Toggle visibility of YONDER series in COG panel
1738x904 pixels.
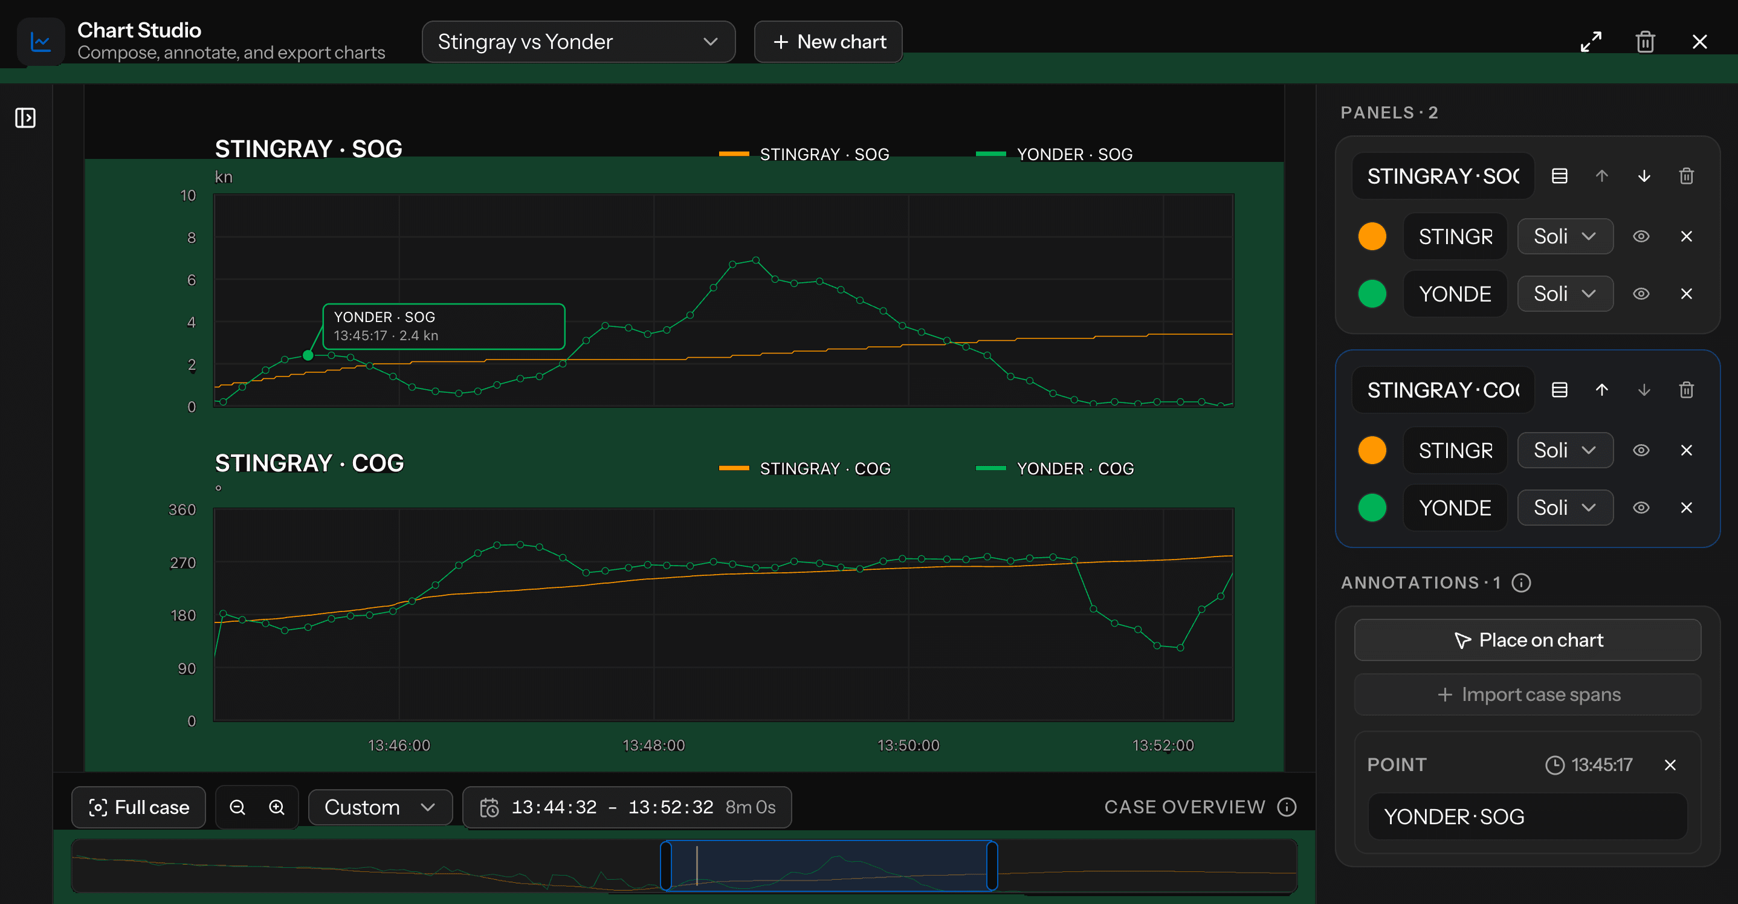click(x=1641, y=508)
